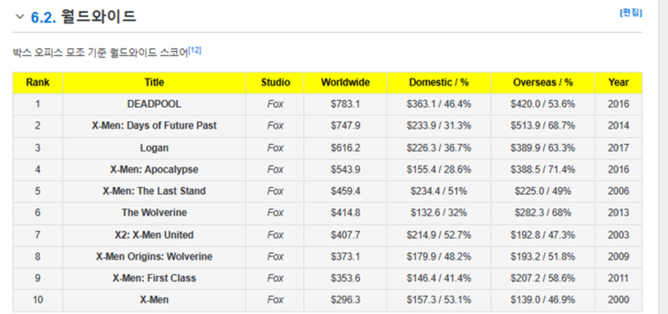Image resolution: width=668 pixels, height=314 pixels.
Task: Click X2: X-Men United title cell
Action: tap(154, 235)
